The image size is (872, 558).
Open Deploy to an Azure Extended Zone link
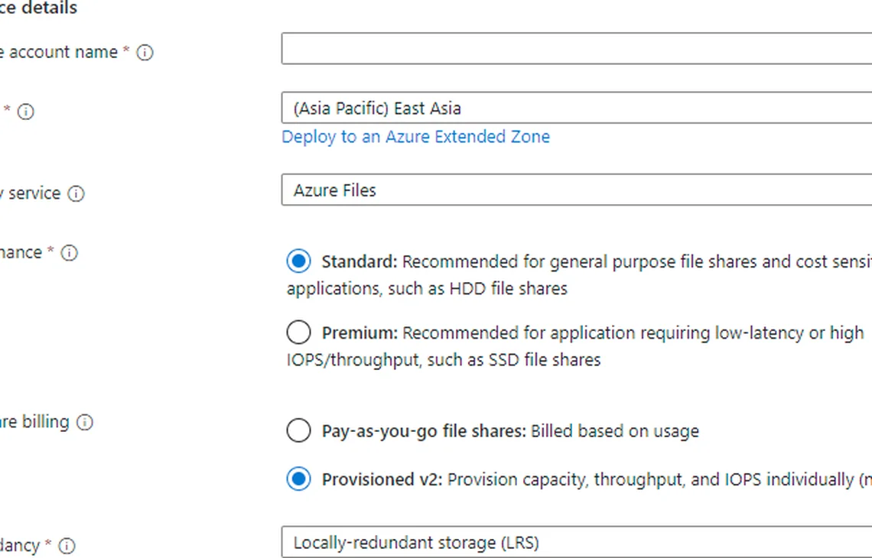(x=415, y=137)
